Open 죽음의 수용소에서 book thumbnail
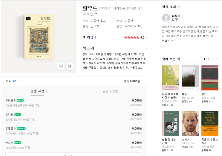Viewport: 222px width, 156px height. tap(210, 123)
